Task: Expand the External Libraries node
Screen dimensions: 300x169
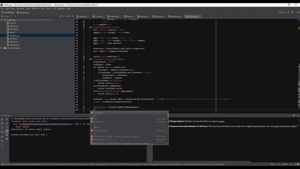Action: pyautogui.click(x=1, y=48)
